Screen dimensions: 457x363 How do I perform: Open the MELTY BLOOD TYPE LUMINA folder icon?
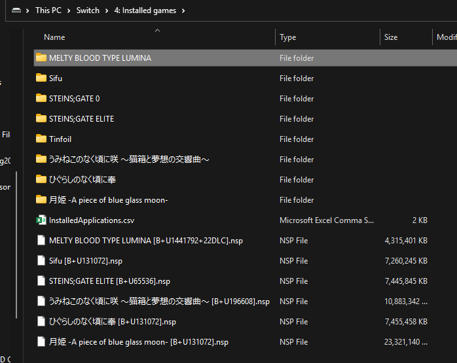[x=41, y=58]
